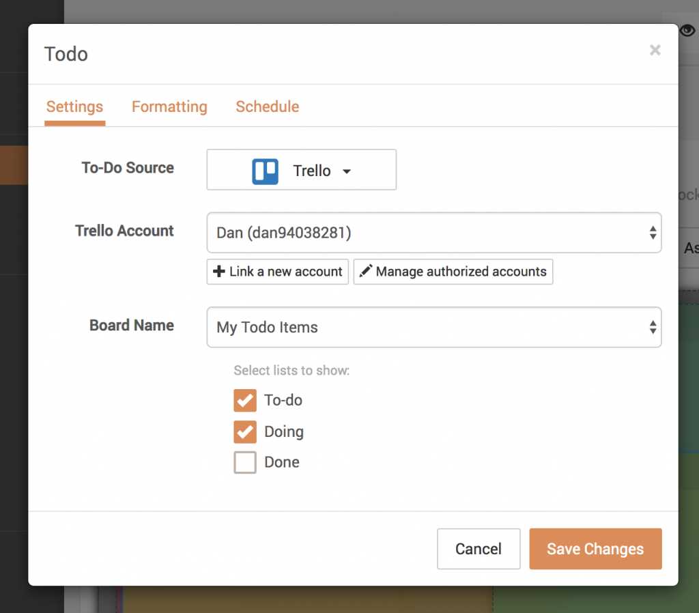Click the Trello logo icon
699x613 pixels.
(266, 171)
